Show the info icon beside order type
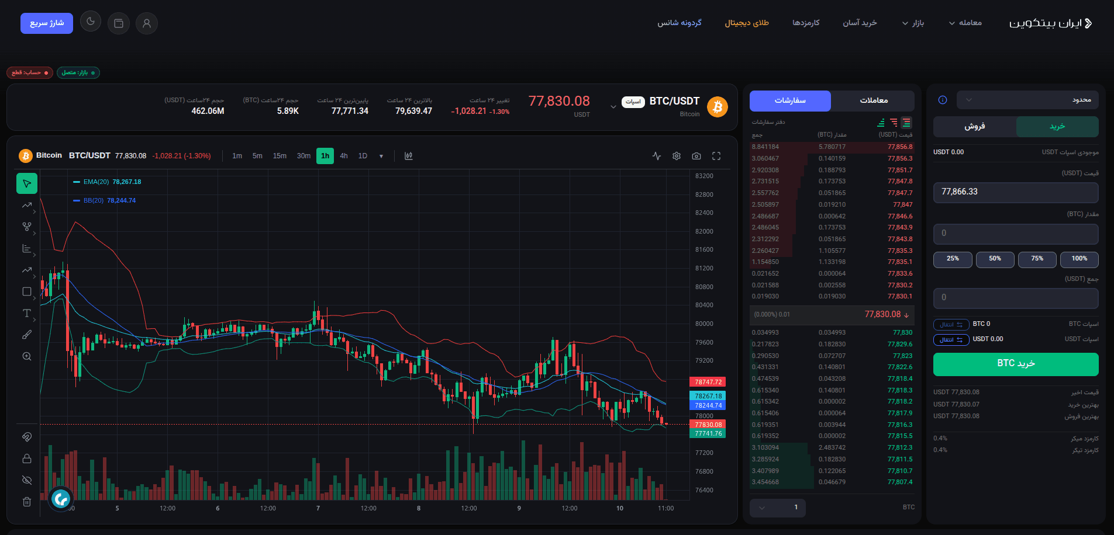 point(943,100)
